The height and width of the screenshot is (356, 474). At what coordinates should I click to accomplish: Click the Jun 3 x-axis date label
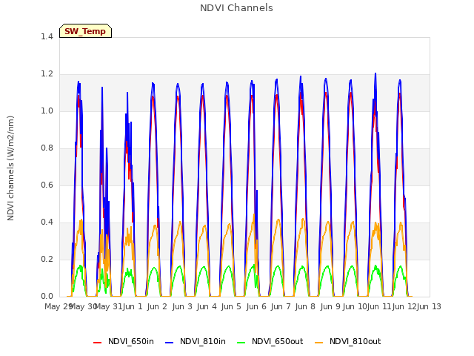pos(182,306)
